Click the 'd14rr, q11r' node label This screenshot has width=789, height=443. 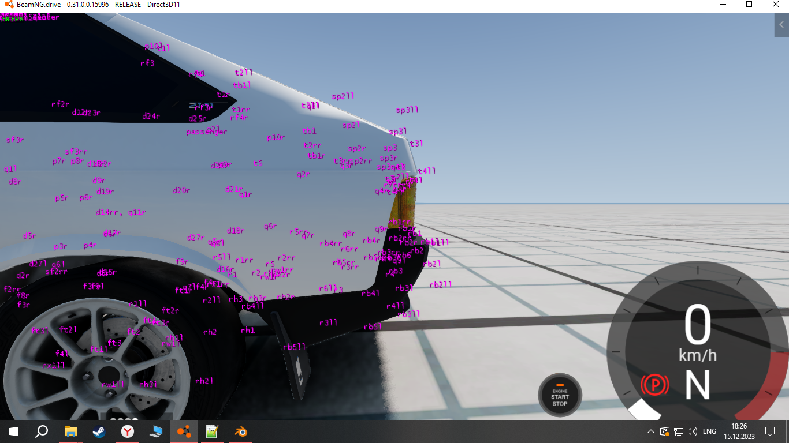[121, 212]
